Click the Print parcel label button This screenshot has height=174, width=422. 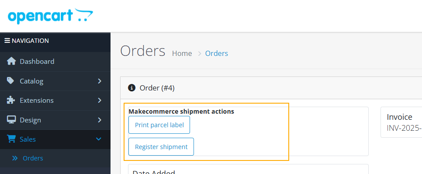[x=159, y=125]
